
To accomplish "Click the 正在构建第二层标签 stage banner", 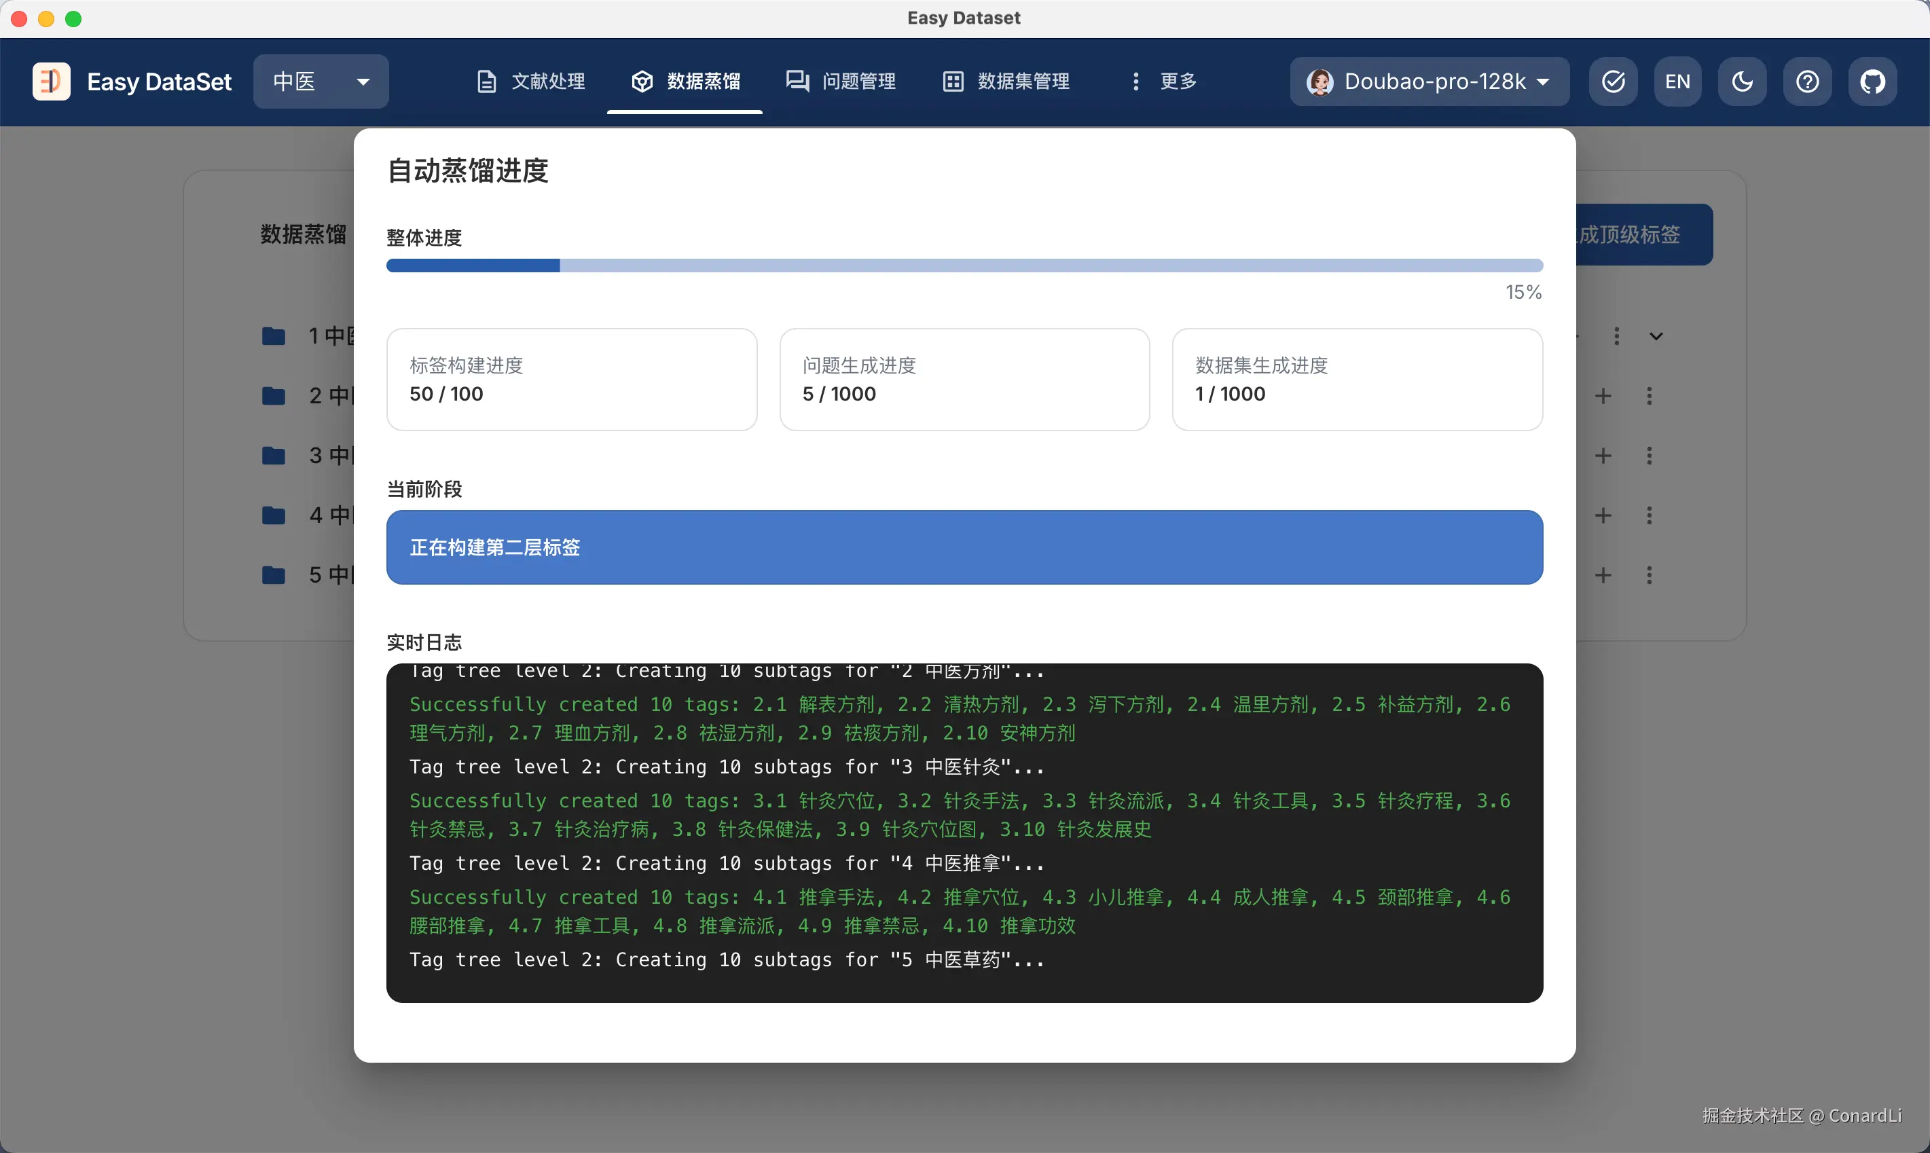I will click(x=964, y=548).
